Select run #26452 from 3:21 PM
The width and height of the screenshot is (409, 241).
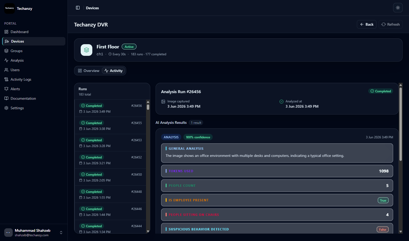click(110, 160)
